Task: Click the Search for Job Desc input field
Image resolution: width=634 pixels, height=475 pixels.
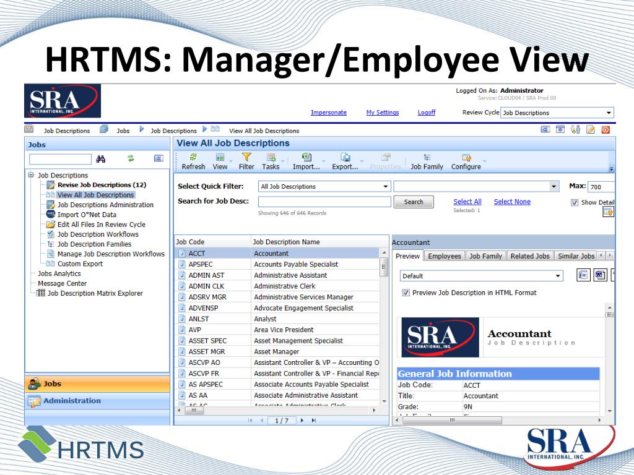Action: [x=324, y=202]
